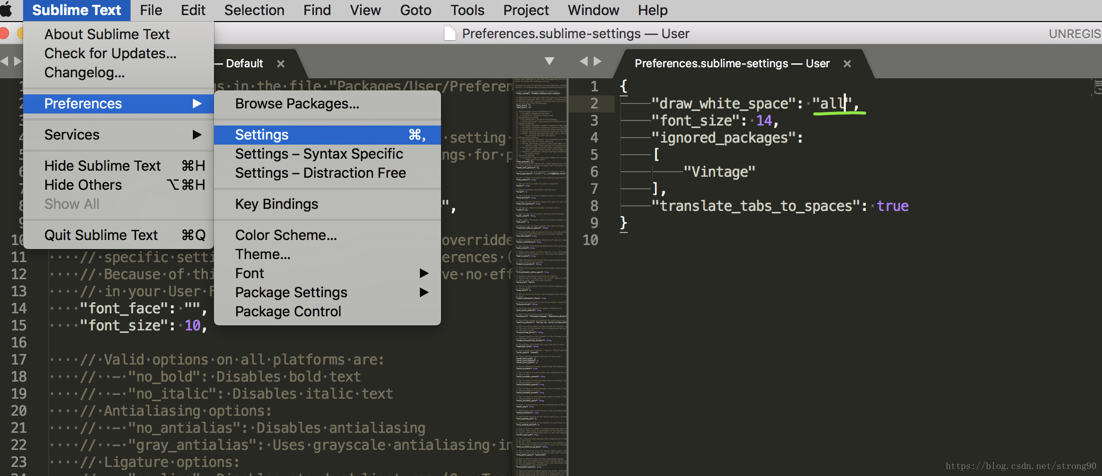The image size is (1102, 476).
Task: Open the Services submenu
Action: [119, 135]
